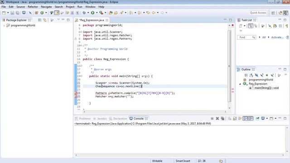The image size is (290, 163).
Task: Click the Last Edit Location arrow icon
Action: [148, 13]
